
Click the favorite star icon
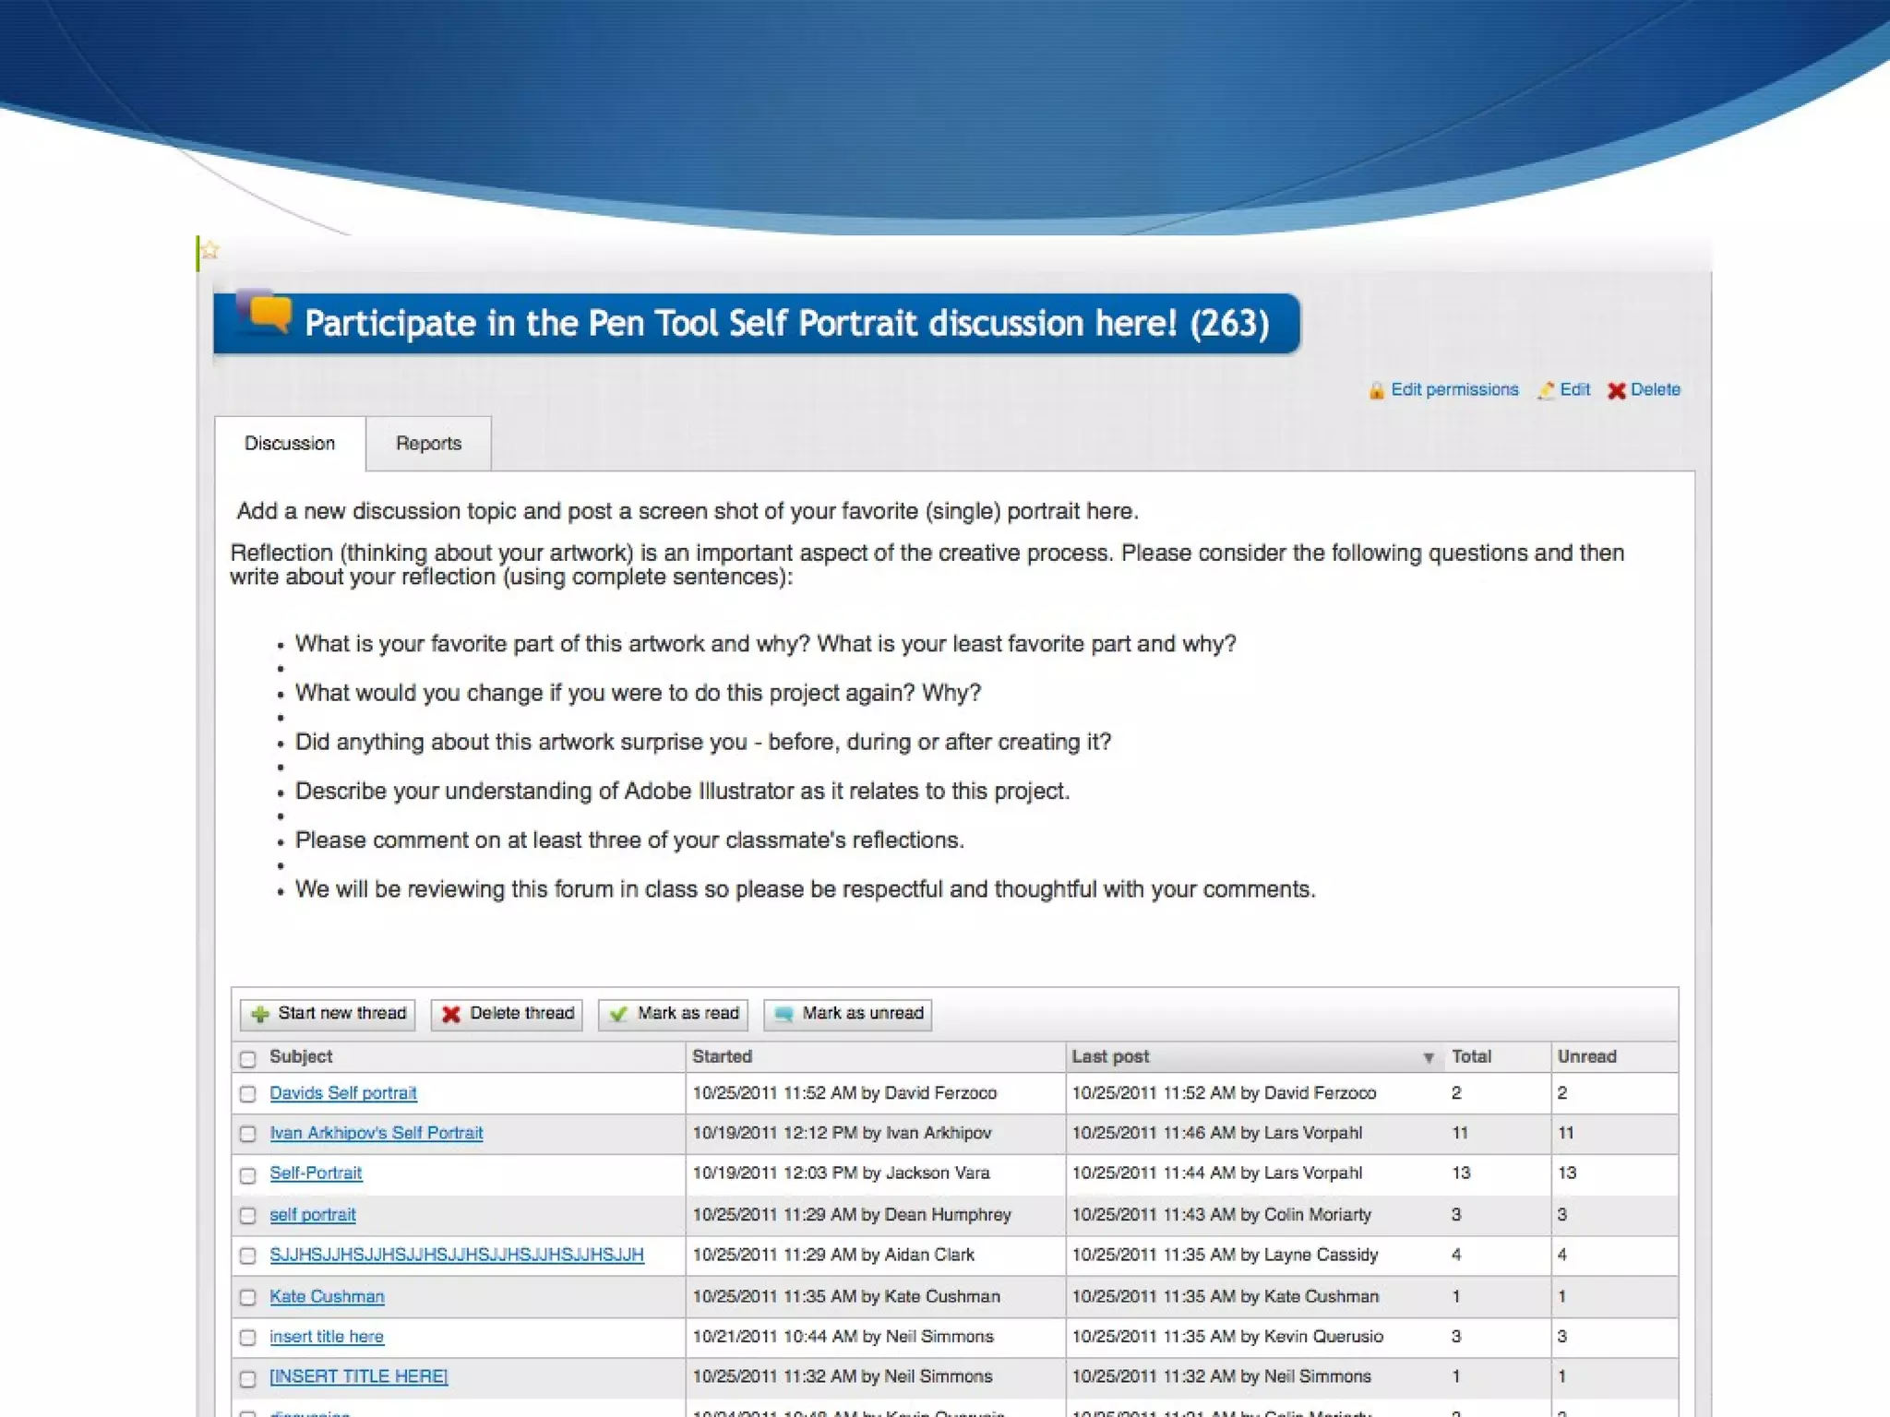210,250
